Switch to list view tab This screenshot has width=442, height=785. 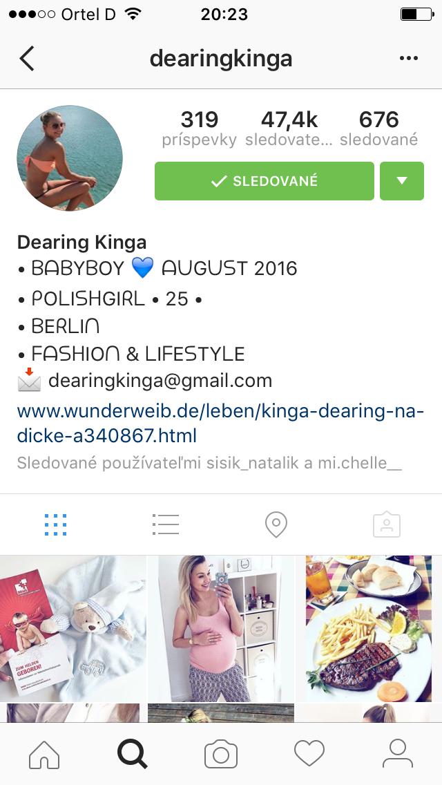(166, 524)
